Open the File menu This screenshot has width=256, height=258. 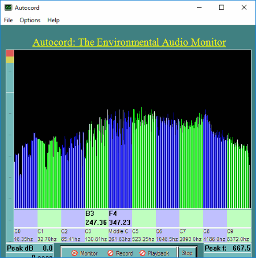(9, 20)
